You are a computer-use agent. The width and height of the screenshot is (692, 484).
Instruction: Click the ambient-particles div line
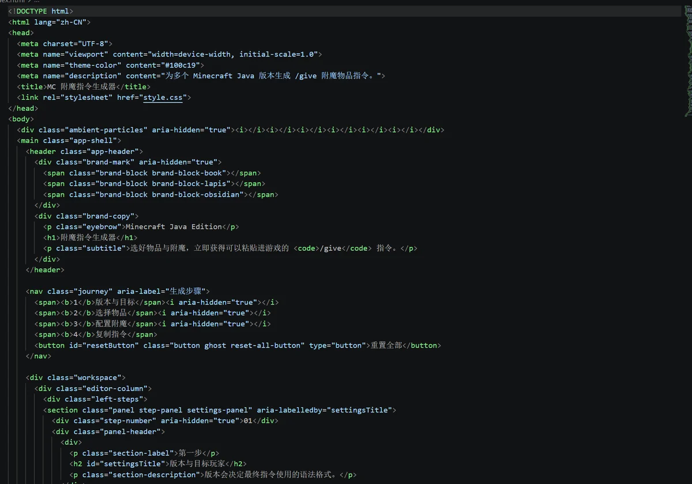click(230, 130)
